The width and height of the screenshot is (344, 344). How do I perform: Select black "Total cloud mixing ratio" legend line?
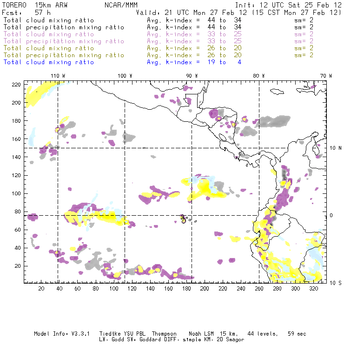[49, 20]
